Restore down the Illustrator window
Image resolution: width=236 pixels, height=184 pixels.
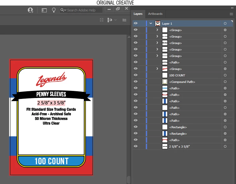[118, 9]
